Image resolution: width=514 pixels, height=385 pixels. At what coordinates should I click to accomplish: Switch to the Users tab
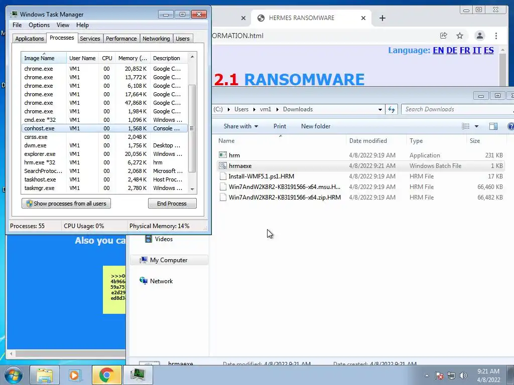(x=183, y=39)
